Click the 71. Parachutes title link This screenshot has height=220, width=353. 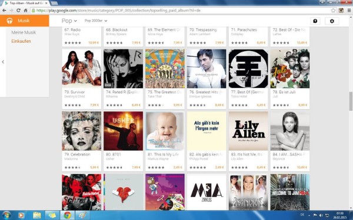[244, 30]
